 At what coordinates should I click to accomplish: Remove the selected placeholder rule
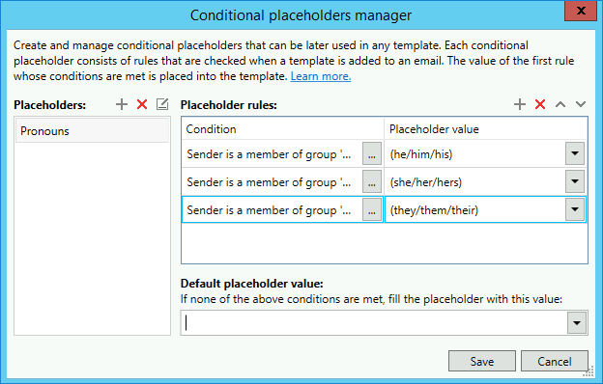[540, 104]
